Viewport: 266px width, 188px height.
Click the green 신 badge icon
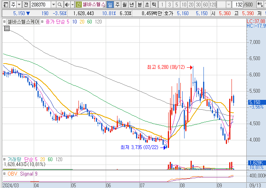[x=78, y=5]
